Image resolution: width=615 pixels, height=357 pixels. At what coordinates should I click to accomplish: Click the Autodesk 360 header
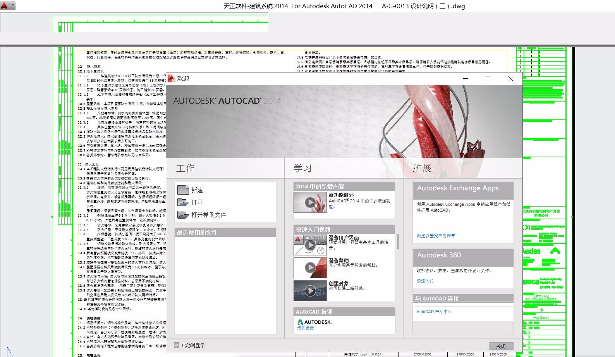coord(463,257)
